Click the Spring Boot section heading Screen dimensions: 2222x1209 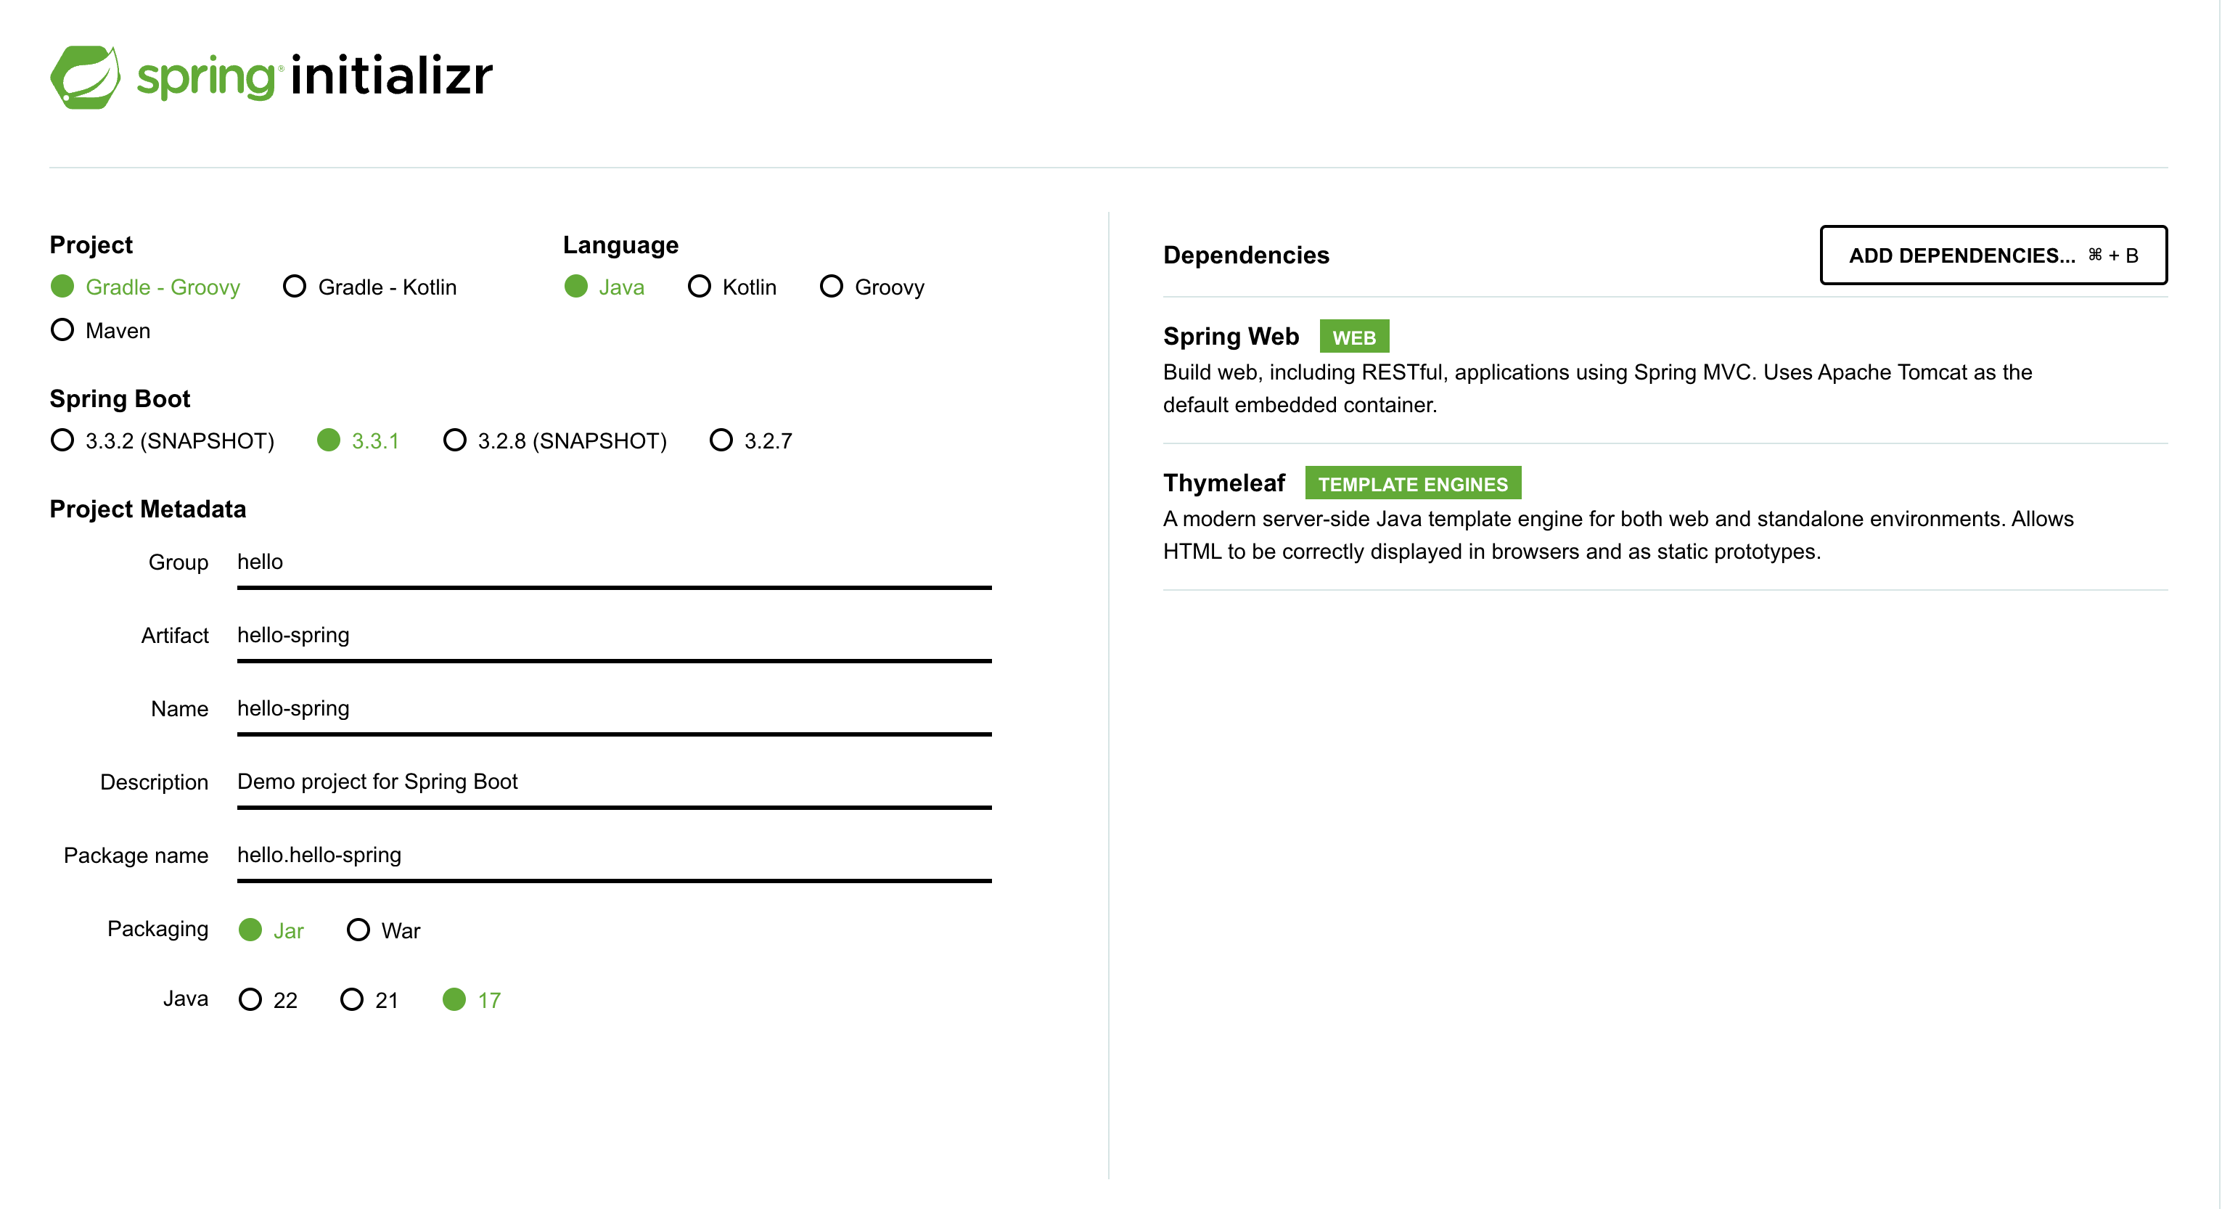coord(120,398)
